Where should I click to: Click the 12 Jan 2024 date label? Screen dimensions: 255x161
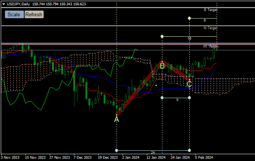(156, 157)
